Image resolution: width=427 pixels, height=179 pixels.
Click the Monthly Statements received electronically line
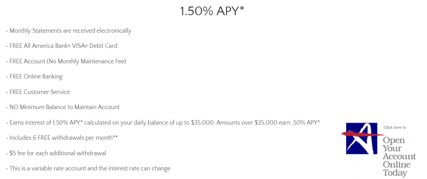(x=70, y=31)
